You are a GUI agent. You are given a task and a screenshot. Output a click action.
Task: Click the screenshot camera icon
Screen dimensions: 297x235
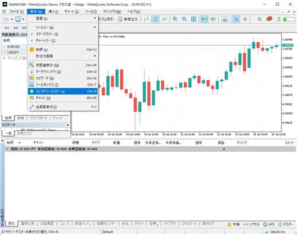tap(224, 19)
